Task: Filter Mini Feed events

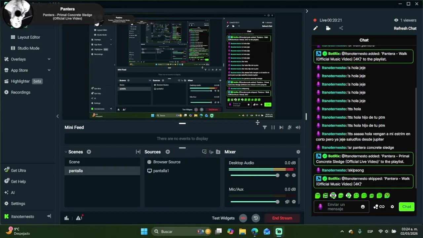Action: point(265,128)
